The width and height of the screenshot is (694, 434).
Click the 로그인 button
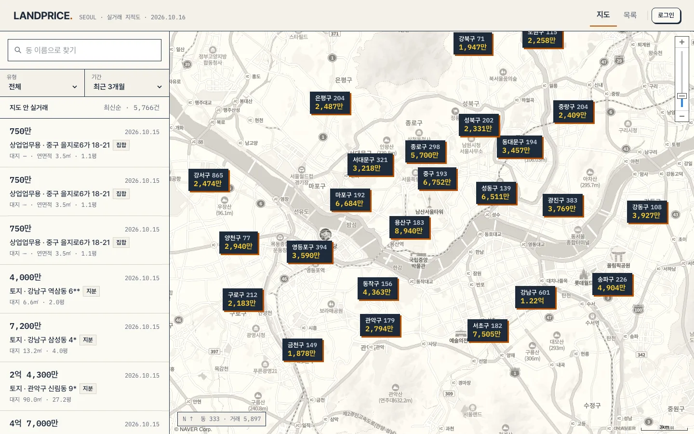666,15
